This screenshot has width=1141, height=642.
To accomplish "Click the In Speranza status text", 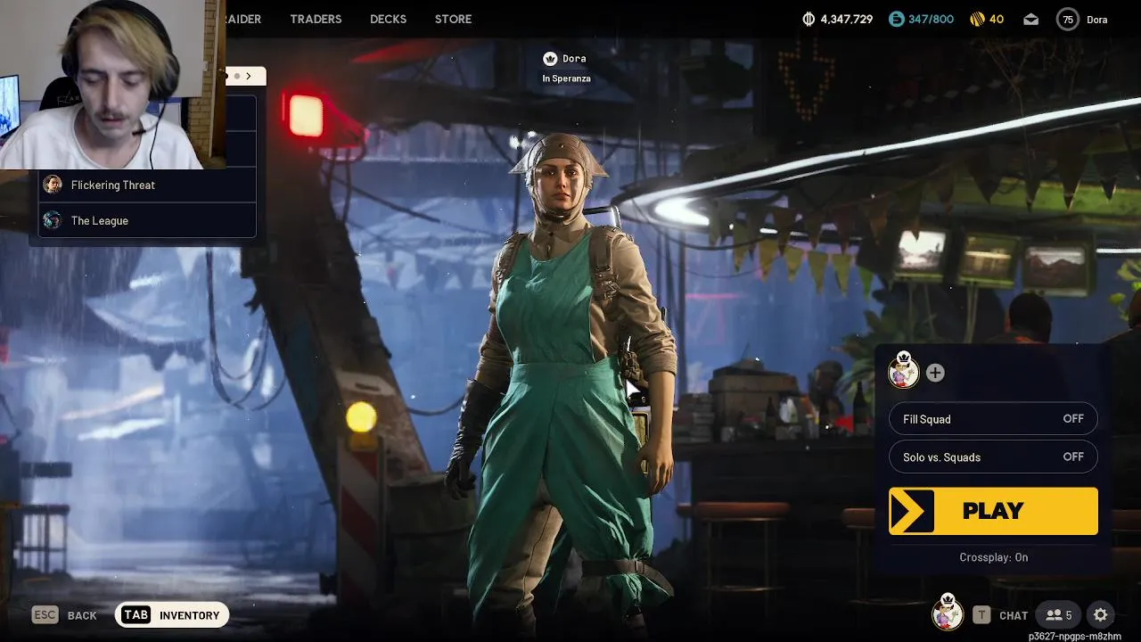I will coord(566,78).
